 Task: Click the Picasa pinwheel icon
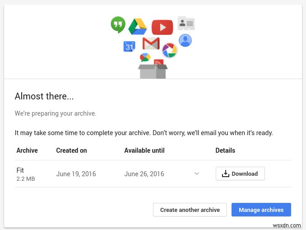(x=170, y=50)
